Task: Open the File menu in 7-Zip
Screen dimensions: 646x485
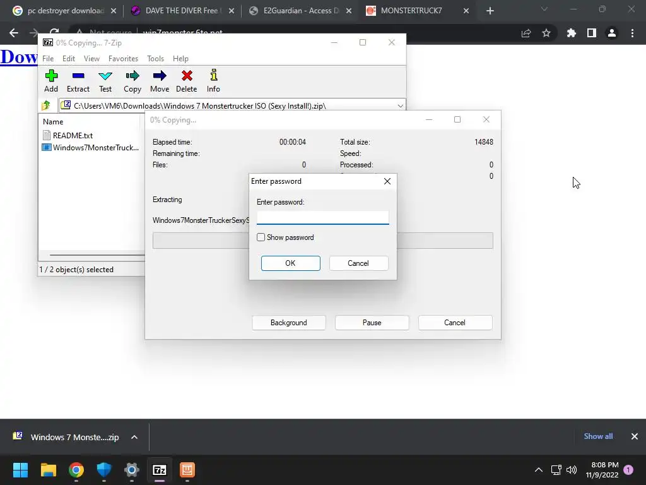Action: coord(48,59)
